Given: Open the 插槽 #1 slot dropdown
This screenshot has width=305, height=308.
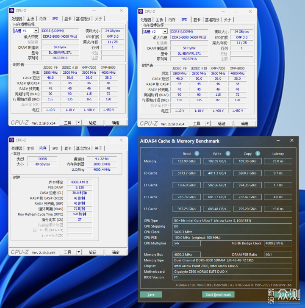Looking at the screenshot, I should (36, 31).
